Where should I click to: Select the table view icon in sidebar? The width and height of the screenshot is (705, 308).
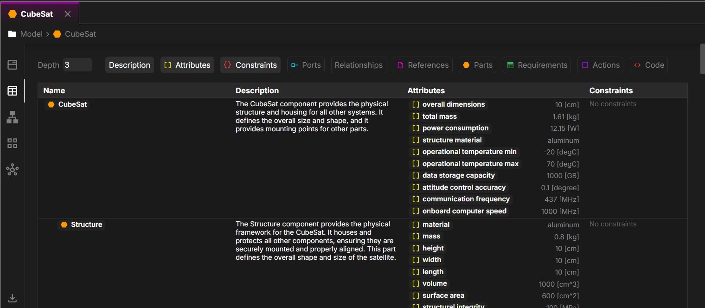click(x=13, y=91)
